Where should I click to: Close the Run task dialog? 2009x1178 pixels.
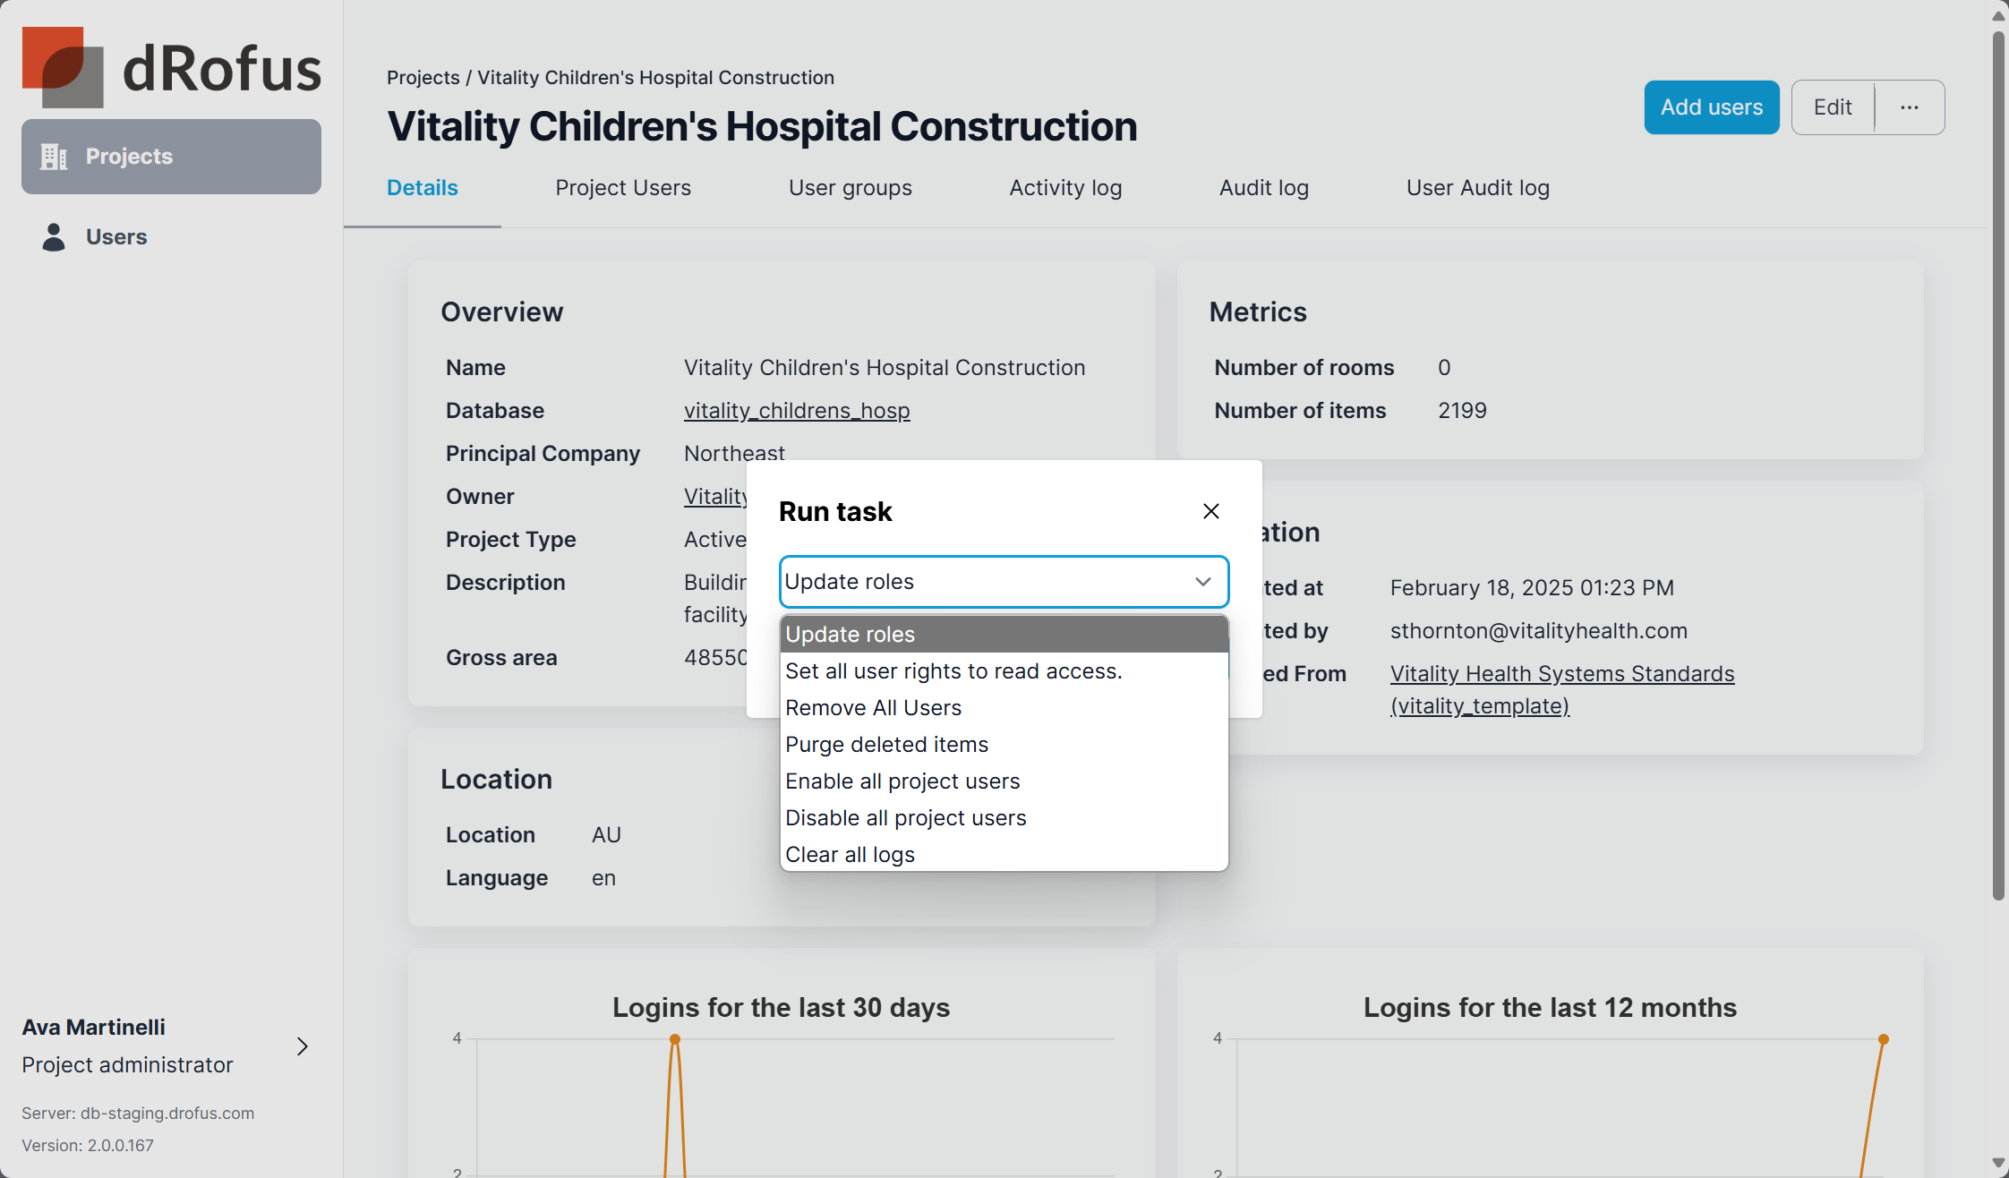point(1210,511)
